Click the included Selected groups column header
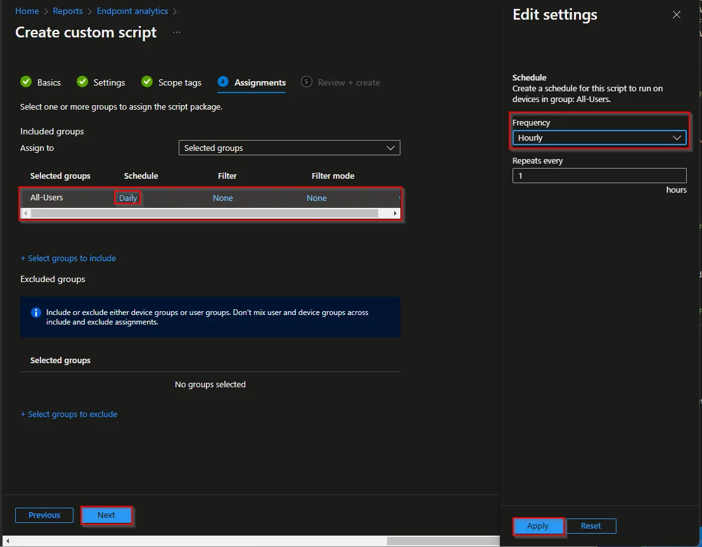This screenshot has height=547, width=702. coord(60,176)
